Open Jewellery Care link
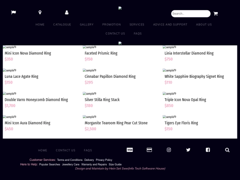Screen dimensions: 240x180 pos(71,164)
